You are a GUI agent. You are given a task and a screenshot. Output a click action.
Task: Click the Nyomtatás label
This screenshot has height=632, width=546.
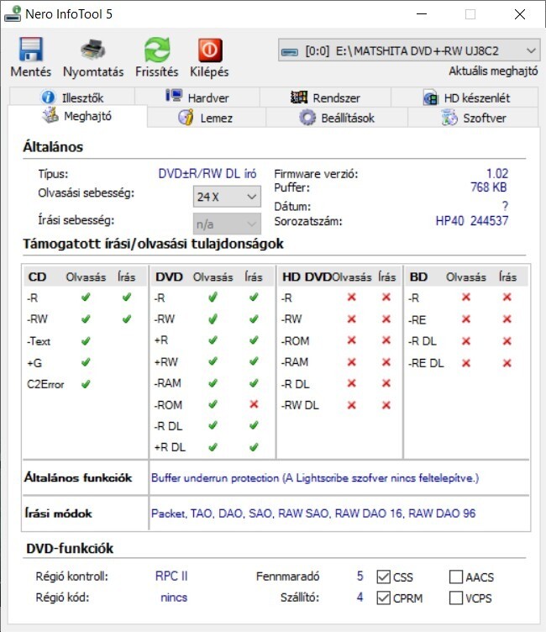tap(93, 71)
